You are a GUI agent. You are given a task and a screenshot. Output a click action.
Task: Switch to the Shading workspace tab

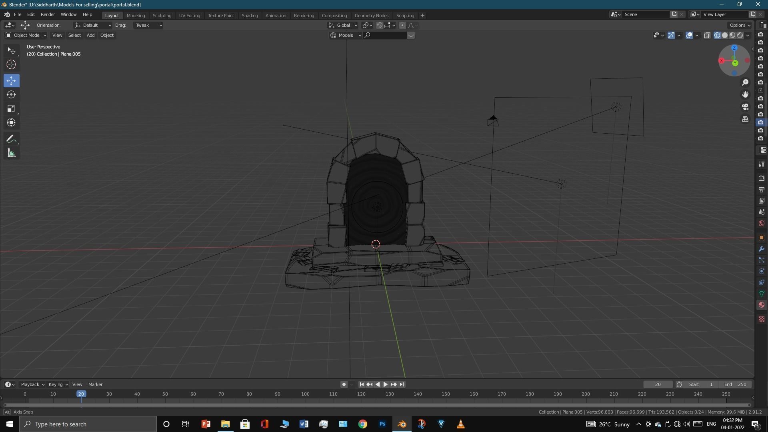pos(250,16)
